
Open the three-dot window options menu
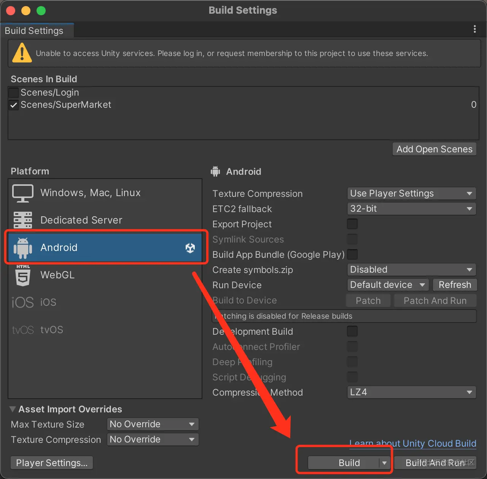click(x=474, y=29)
